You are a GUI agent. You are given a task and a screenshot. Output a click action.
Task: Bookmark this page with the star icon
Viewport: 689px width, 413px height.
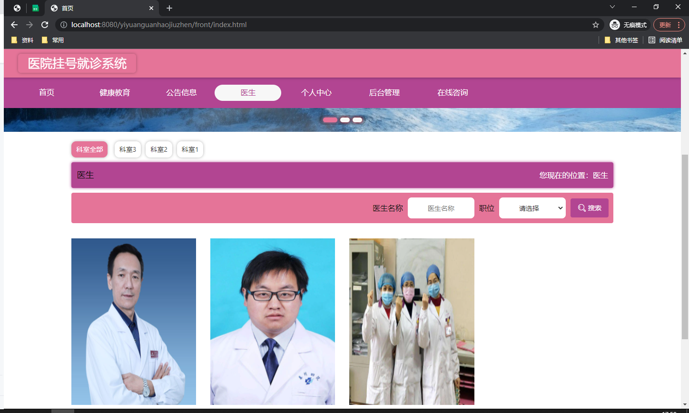pos(596,25)
